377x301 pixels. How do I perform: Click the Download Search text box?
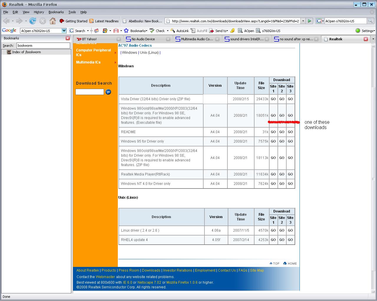coord(90,92)
